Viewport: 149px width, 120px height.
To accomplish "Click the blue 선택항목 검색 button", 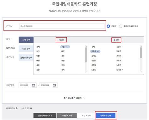I will tap(106, 116).
